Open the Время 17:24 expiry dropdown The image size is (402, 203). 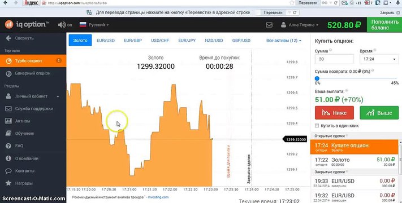pyautogui.click(x=379, y=59)
